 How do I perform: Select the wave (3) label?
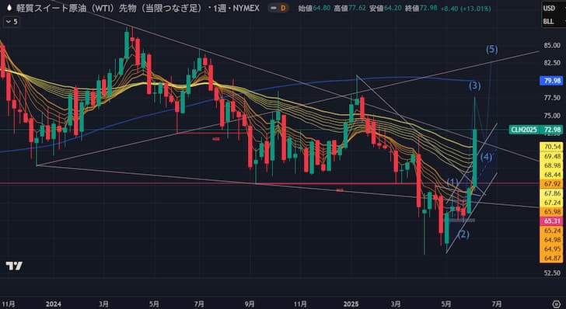[475, 86]
